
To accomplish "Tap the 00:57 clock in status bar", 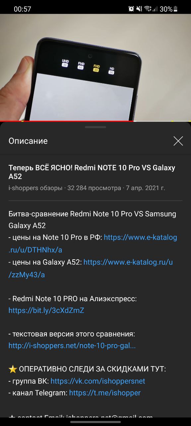I will 23,9.
